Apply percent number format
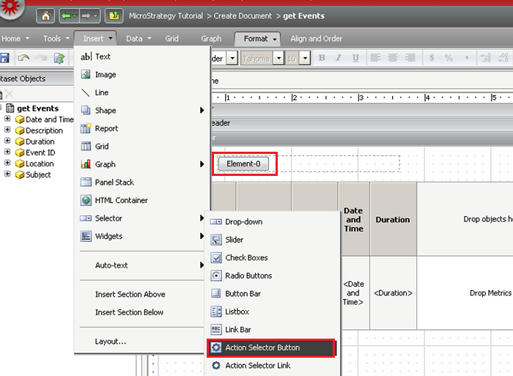This screenshot has width=513, height=376. coord(449,58)
